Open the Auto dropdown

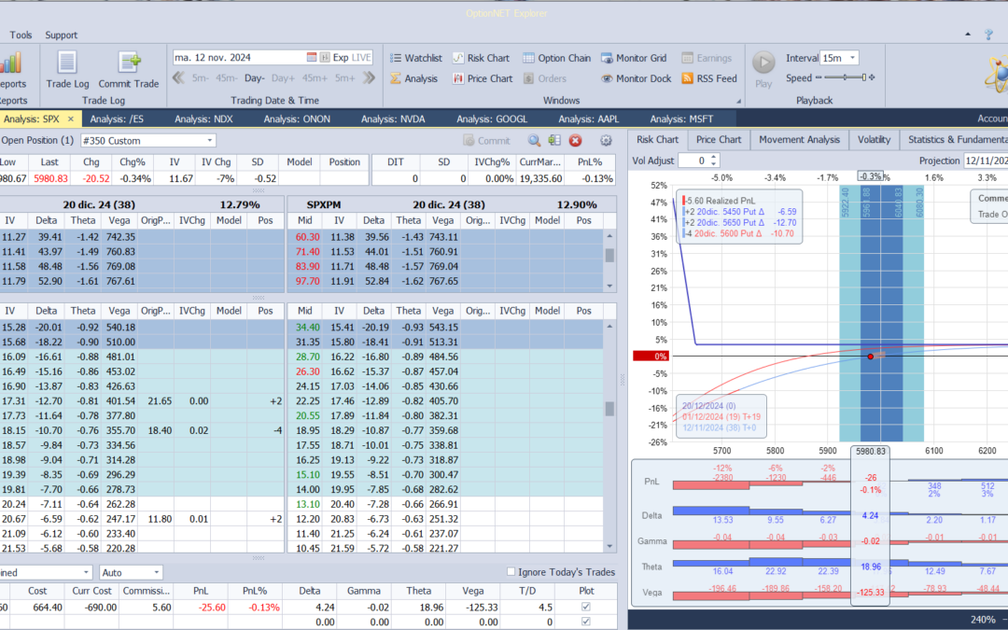click(156, 572)
